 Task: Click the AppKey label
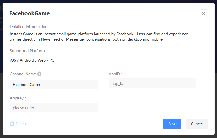pos(17,98)
